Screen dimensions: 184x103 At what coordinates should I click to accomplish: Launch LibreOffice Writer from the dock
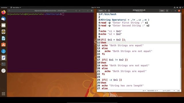[x=3, y=38]
